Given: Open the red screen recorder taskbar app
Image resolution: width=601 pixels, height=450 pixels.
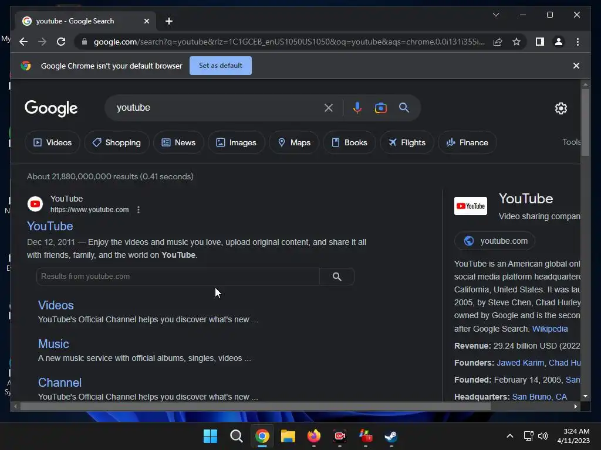Looking at the screenshot, I should (x=340, y=436).
